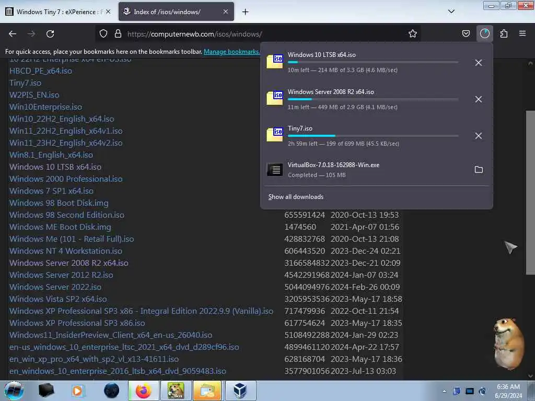Open the Tiny7.iso link in the file index
Image resolution: width=535 pixels, height=401 pixels.
point(25,83)
